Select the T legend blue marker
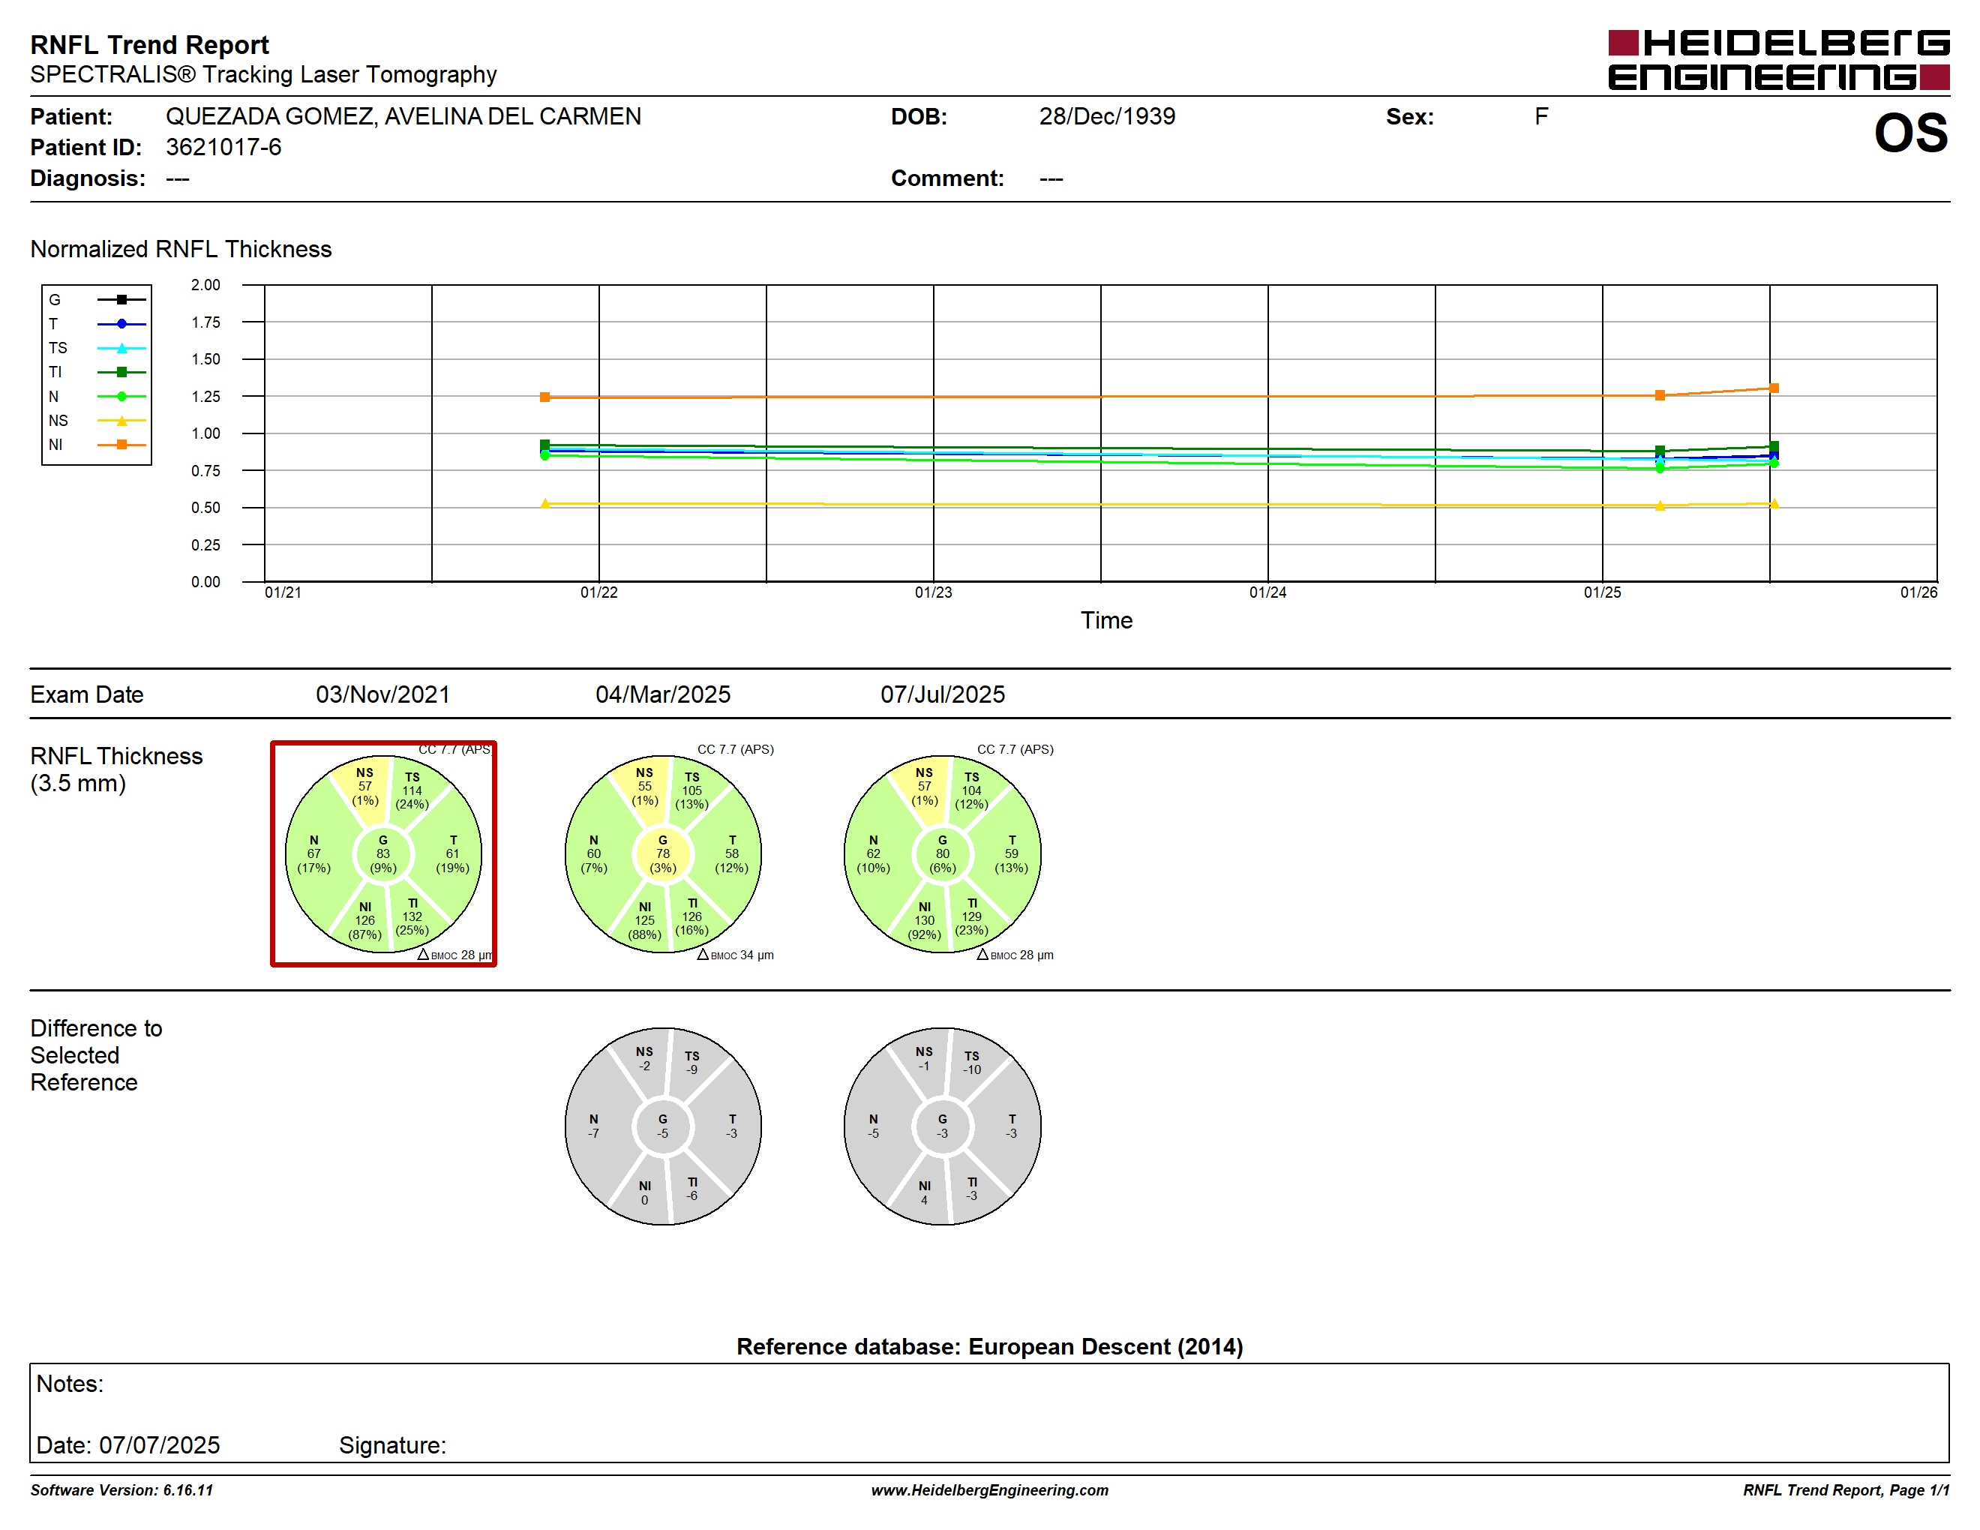The image size is (1980, 1530). [121, 323]
